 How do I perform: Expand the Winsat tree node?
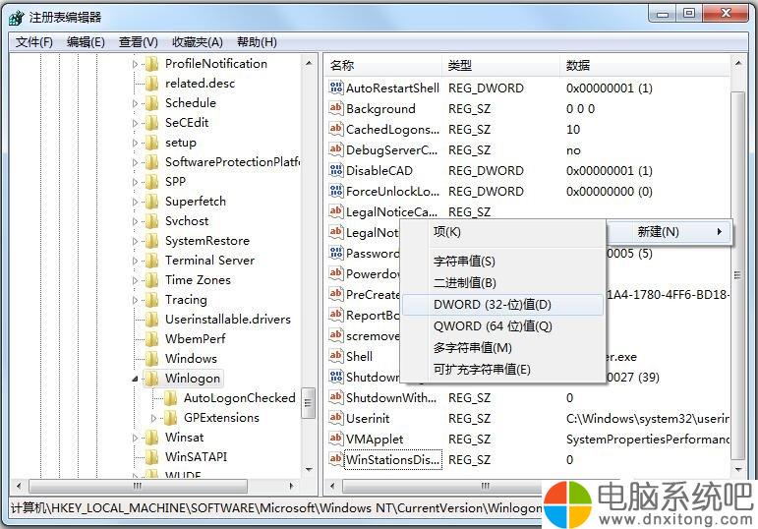(135, 438)
